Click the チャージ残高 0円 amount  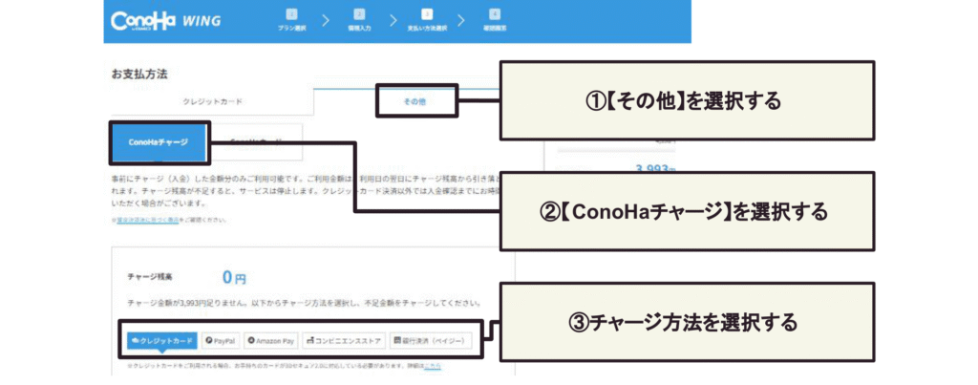tap(234, 278)
